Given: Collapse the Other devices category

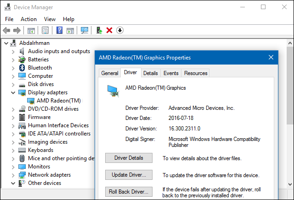Looking at the screenshot, I should 13,183.
